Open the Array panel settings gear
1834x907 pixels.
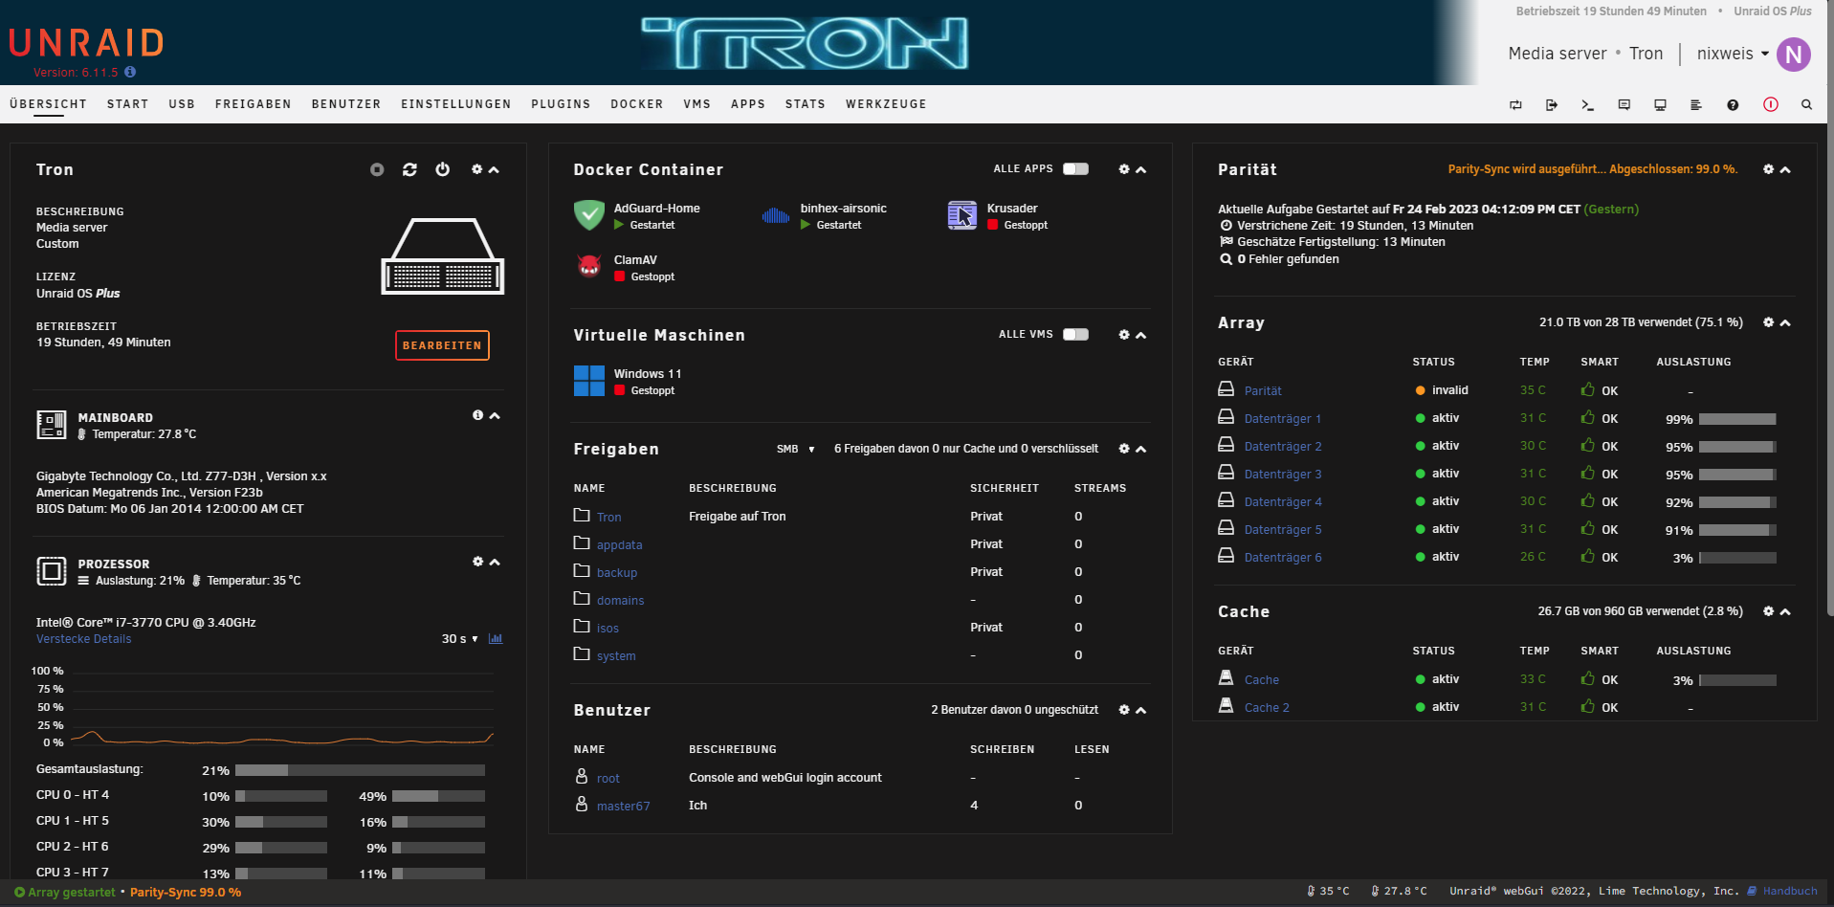(x=1769, y=322)
